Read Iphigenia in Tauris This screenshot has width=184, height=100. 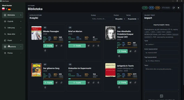tap(122, 82)
